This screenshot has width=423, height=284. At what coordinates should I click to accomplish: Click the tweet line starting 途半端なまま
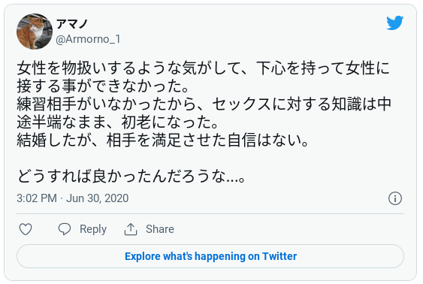click(x=117, y=122)
